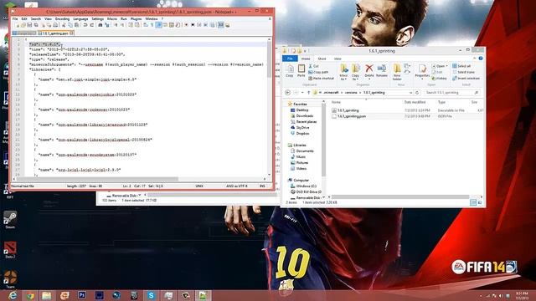Open the Steam desktop shortcut
Viewport: 536px width, 301px height.
tap(10, 220)
